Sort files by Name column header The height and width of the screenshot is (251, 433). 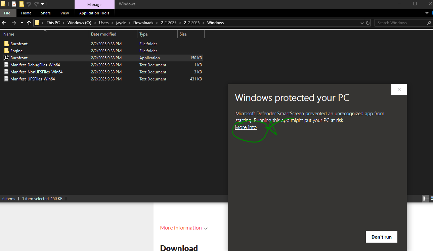[x=45, y=34]
